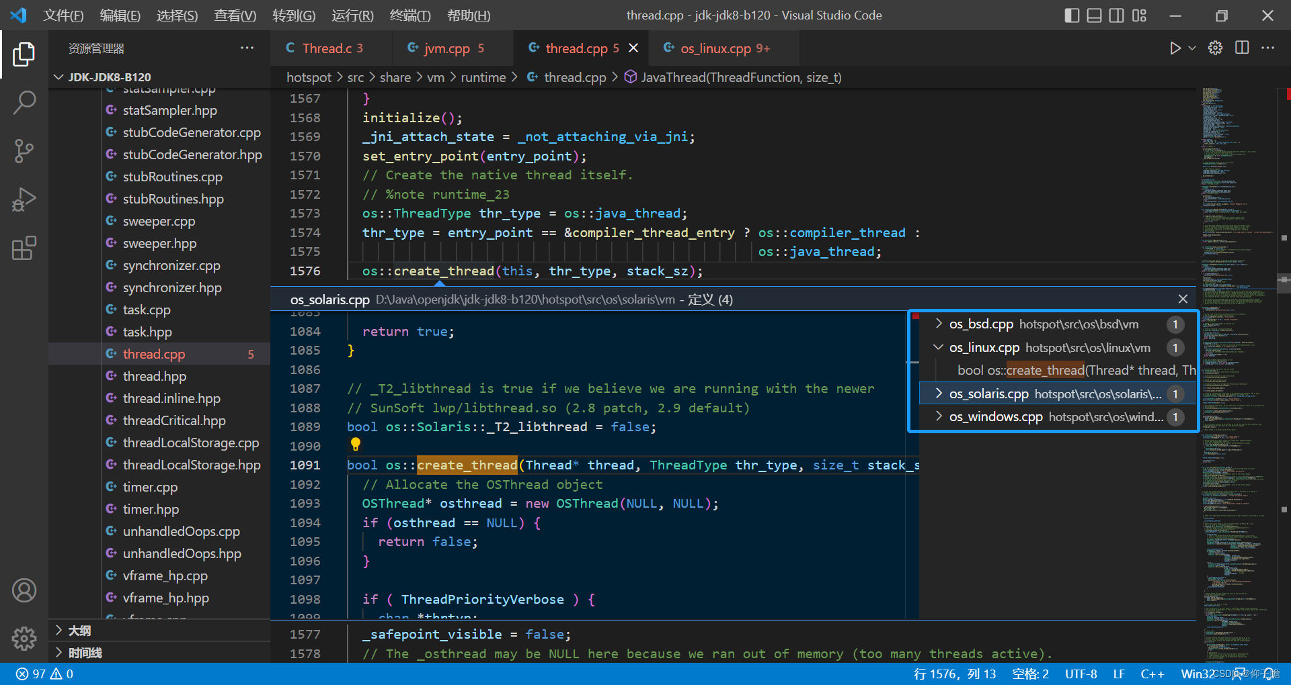Open the 文件(F) menu
This screenshot has width=1291, height=685.
pos(63,15)
